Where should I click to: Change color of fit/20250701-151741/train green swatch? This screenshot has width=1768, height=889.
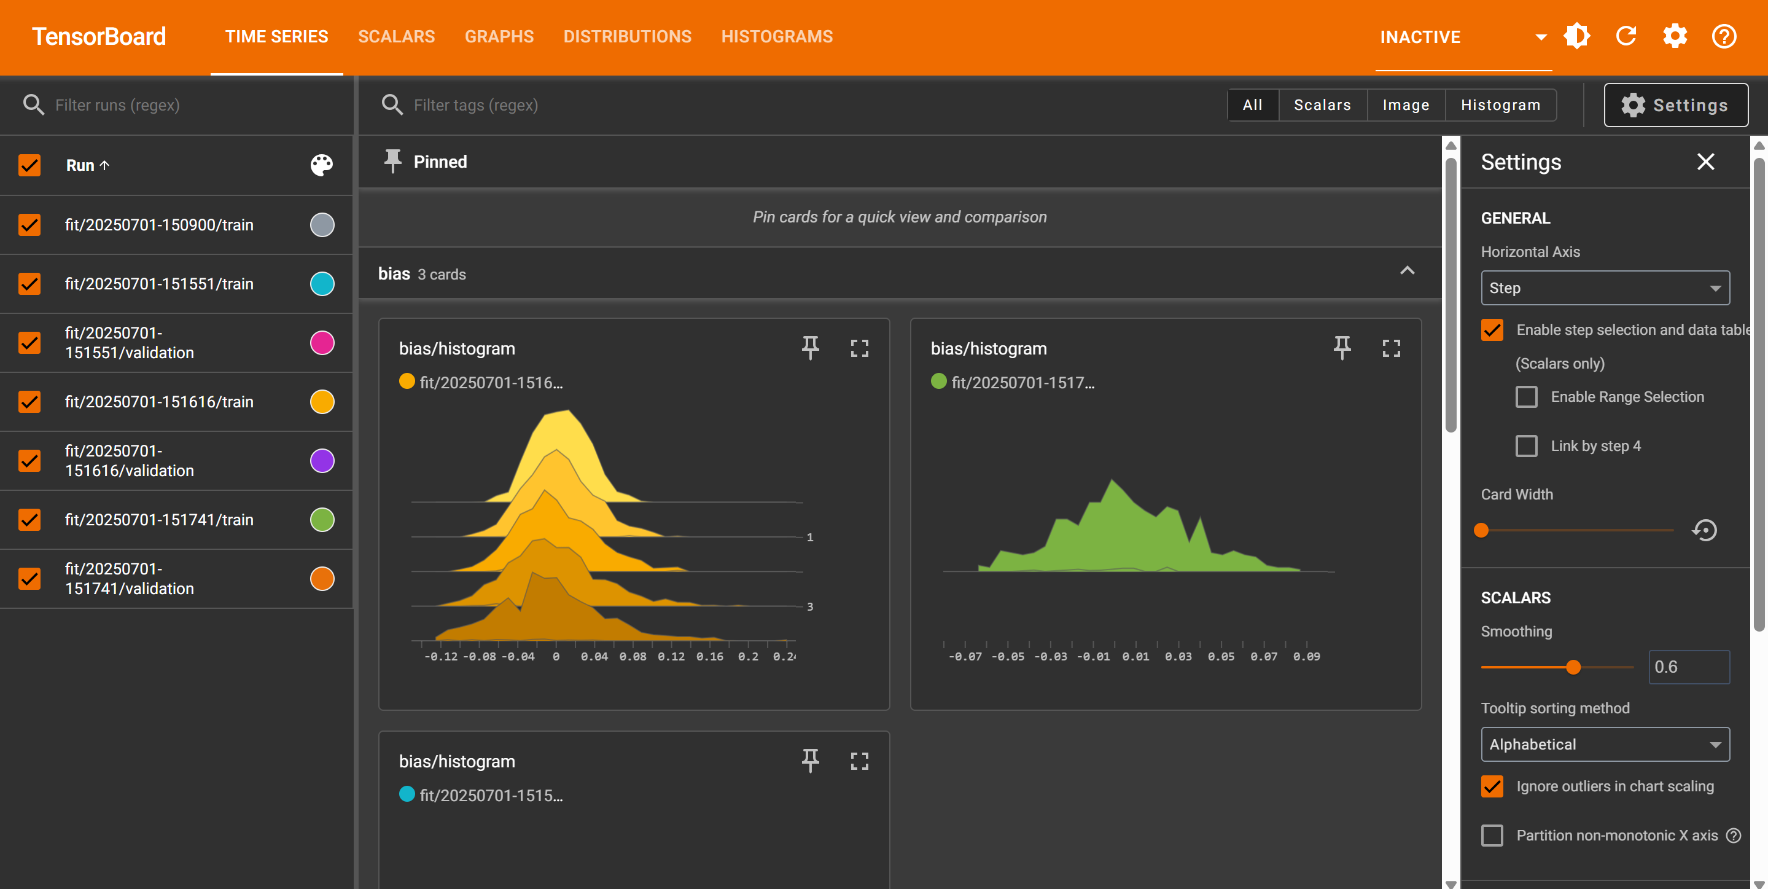click(x=322, y=520)
